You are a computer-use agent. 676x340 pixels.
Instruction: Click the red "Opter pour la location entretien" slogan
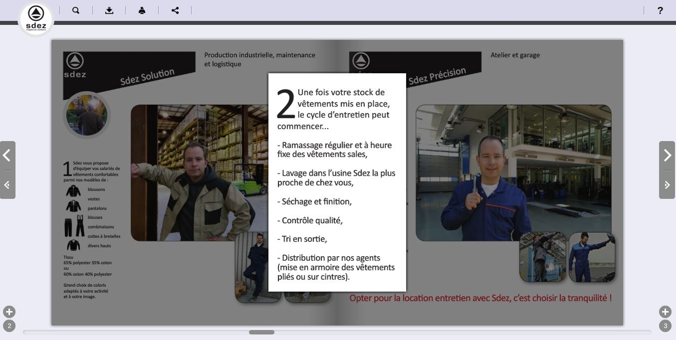tap(481, 297)
